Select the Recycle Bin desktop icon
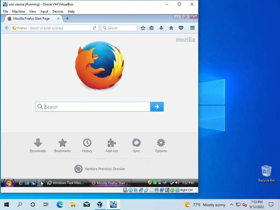Screen dimensions: 280x210 pos(266,174)
